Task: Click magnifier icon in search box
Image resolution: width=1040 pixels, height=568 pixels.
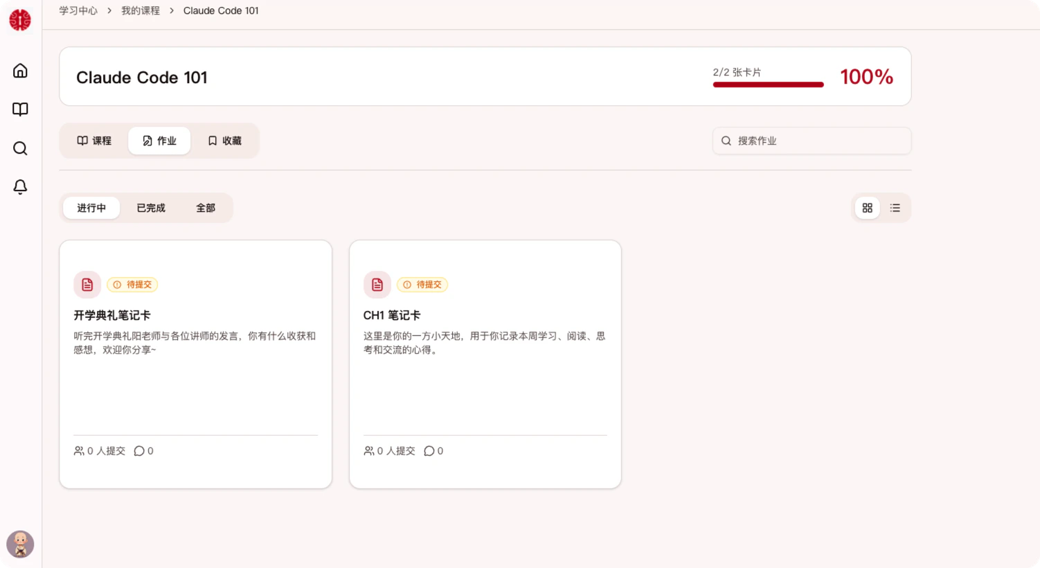Action: click(726, 141)
